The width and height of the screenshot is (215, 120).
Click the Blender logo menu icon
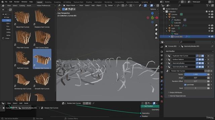pos(2,2)
